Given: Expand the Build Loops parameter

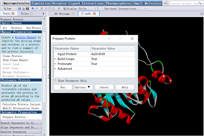Looking at the screenshot, I should pos(55,59).
